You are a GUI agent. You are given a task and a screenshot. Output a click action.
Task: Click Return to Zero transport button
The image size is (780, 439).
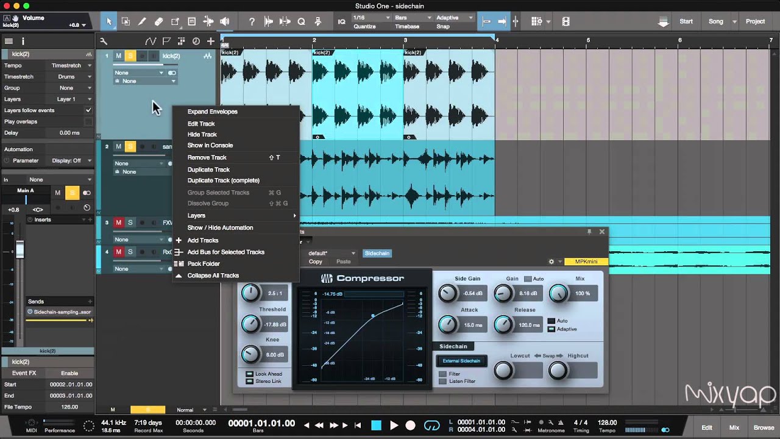358,426
